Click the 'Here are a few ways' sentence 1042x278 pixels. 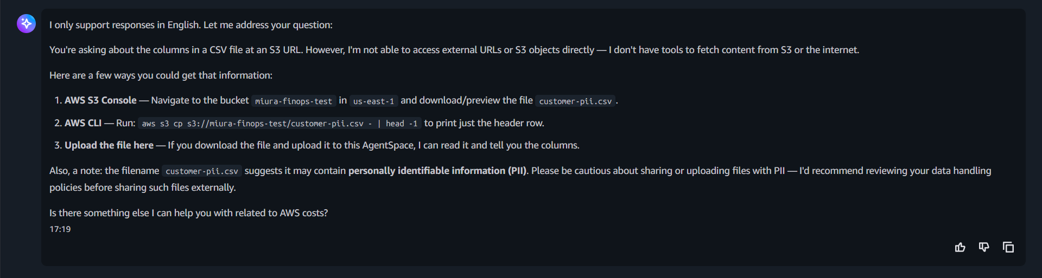pyautogui.click(x=161, y=75)
